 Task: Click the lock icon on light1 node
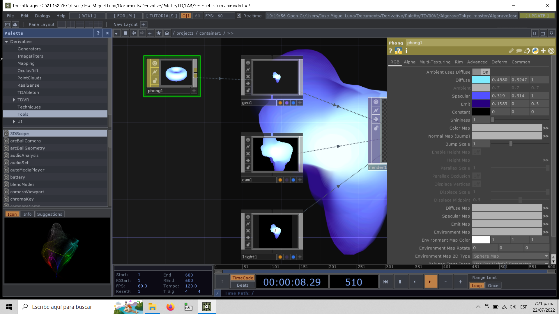tap(248, 245)
